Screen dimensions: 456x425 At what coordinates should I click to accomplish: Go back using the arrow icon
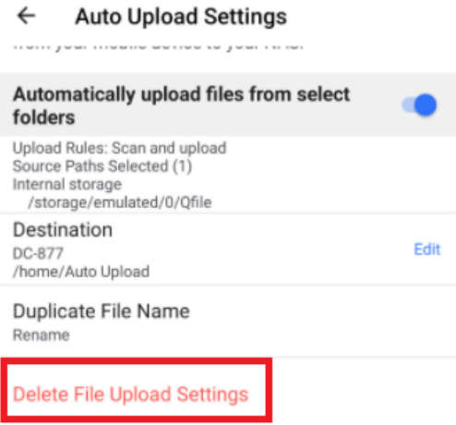(26, 16)
